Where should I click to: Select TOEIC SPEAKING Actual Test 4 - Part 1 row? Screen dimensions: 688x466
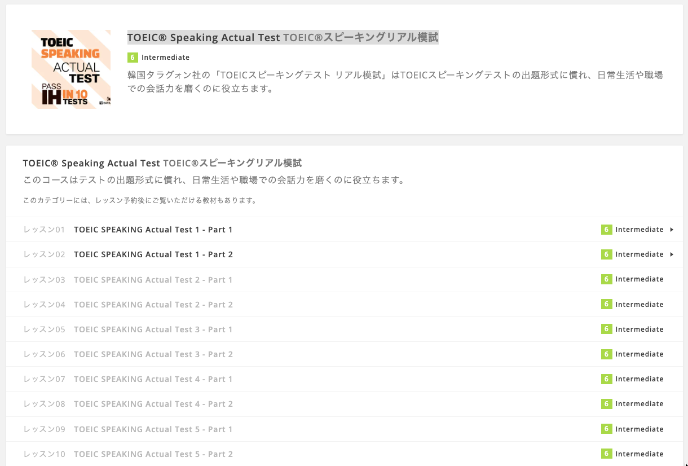pyautogui.click(x=344, y=379)
